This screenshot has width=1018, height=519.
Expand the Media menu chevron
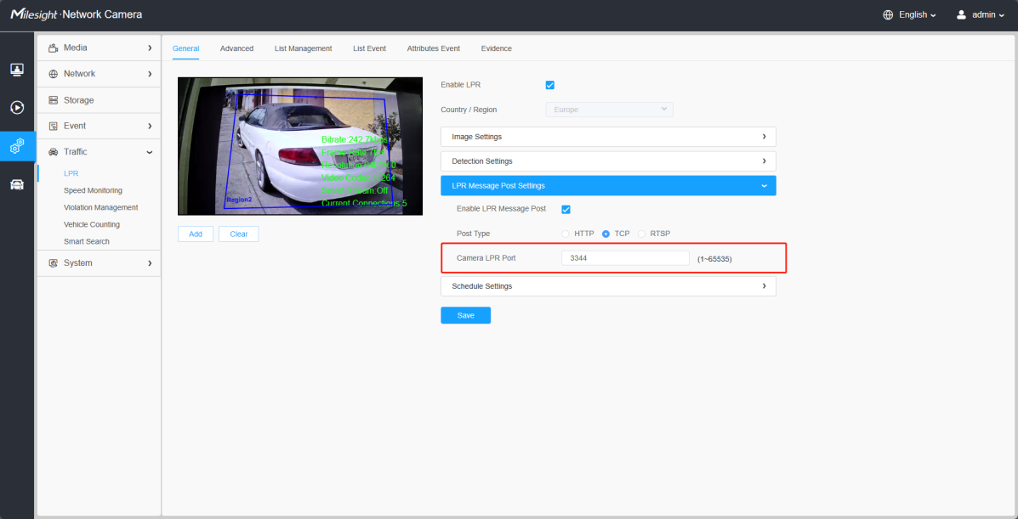pos(150,48)
